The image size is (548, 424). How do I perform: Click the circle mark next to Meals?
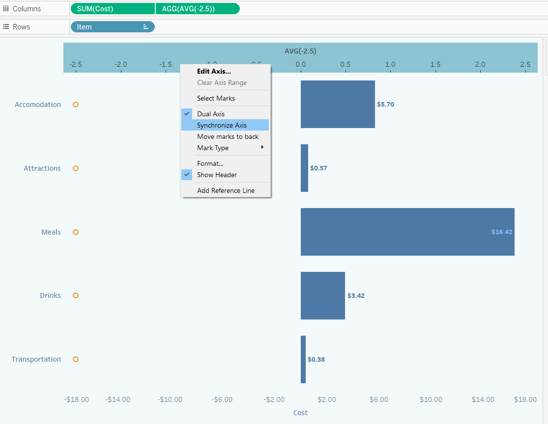[x=75, y=232]
